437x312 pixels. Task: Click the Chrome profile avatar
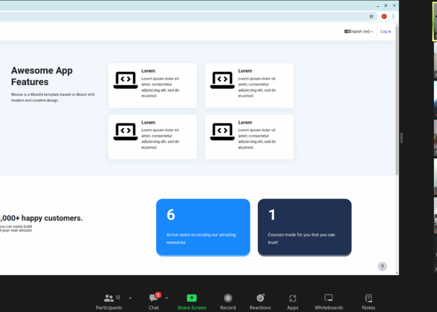point(384,16)
